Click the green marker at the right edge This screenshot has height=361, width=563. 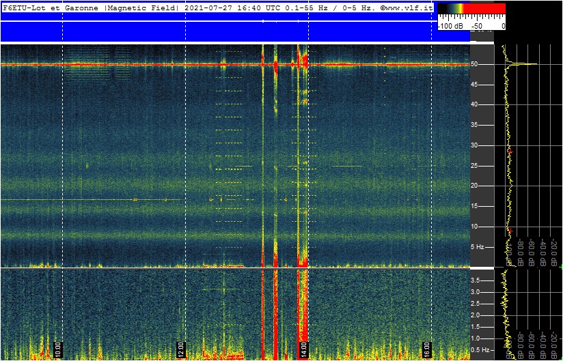coord(561,266)
